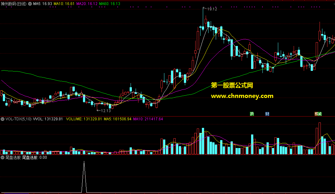Viewport: 335px width, 194px height.
Task: Click the VOLUME: 131329.81 value
Action: [84, 119]
